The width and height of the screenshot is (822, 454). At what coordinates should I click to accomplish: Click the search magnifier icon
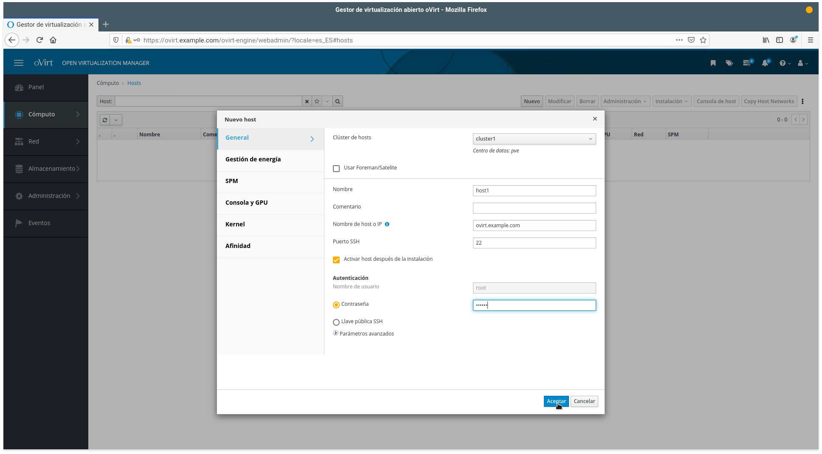point(338,102)
